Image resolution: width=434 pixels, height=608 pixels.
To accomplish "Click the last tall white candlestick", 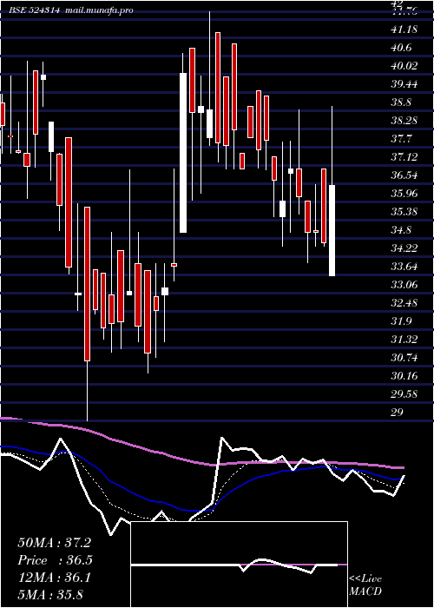I will (x=332, y=230).
